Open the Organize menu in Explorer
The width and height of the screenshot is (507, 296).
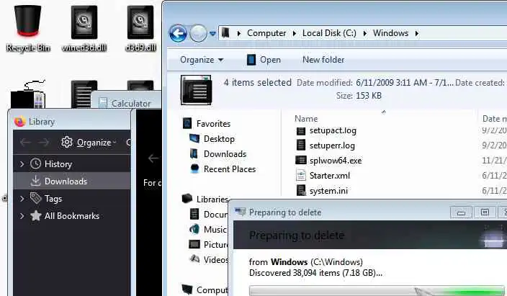click(202, 60)
